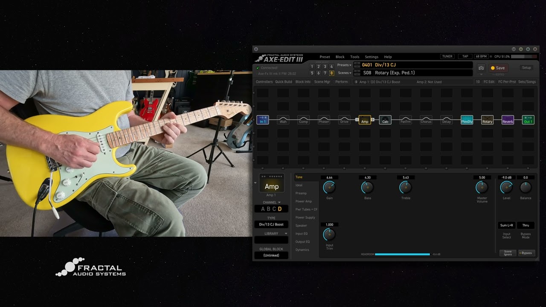Select the Phaser block in the grid
This screenshot has width=546, height=307.
324,120
